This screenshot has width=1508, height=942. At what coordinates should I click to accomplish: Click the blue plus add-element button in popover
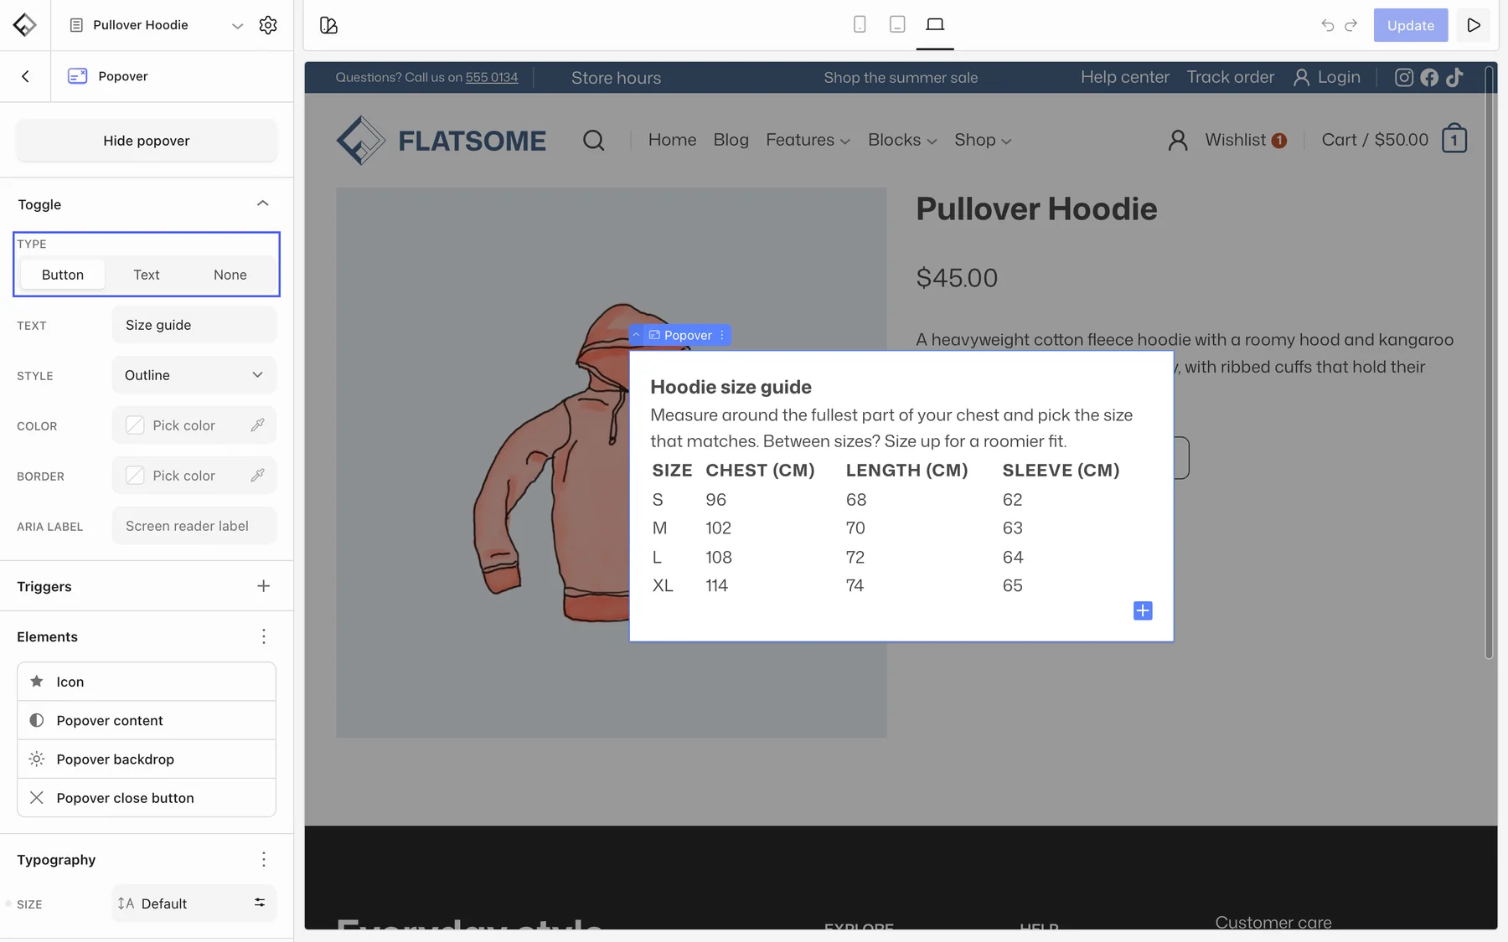click(x=1143, y=610)
